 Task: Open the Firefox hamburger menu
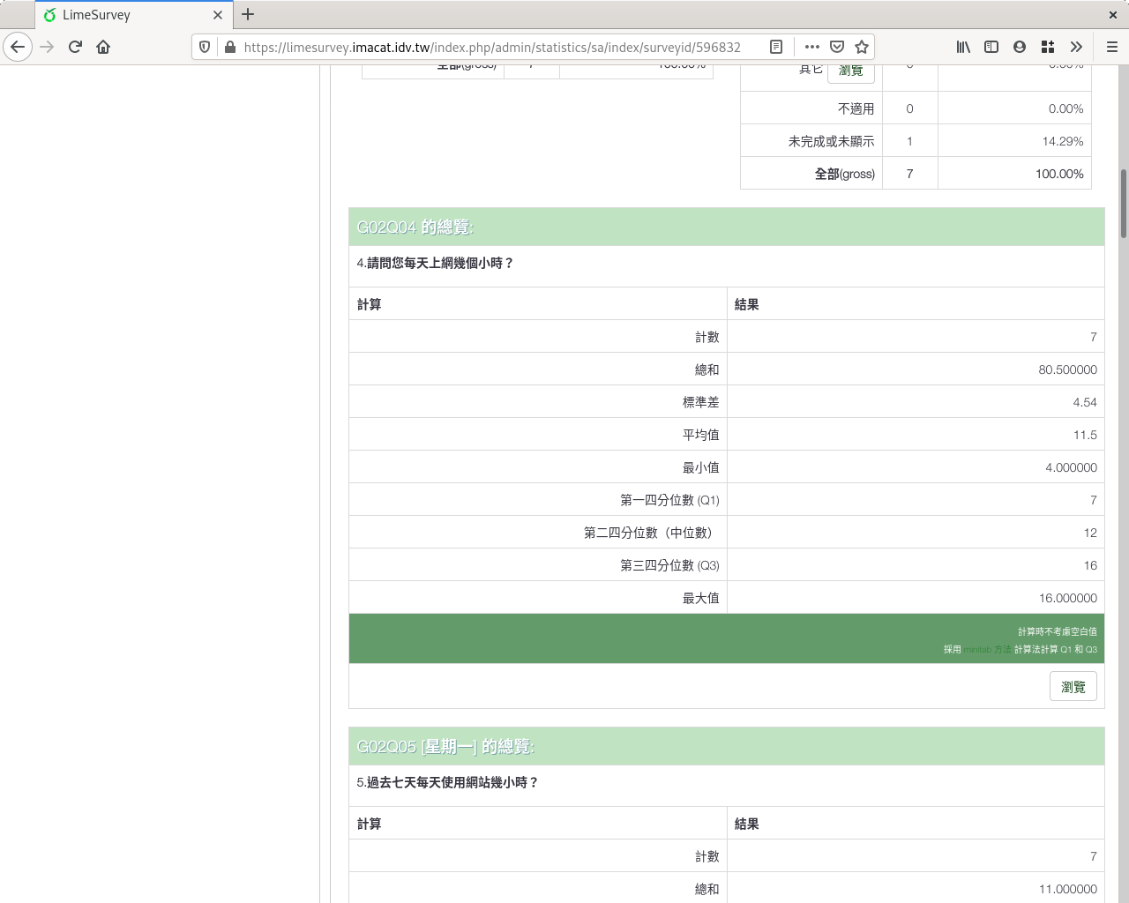click(1111, 47)
